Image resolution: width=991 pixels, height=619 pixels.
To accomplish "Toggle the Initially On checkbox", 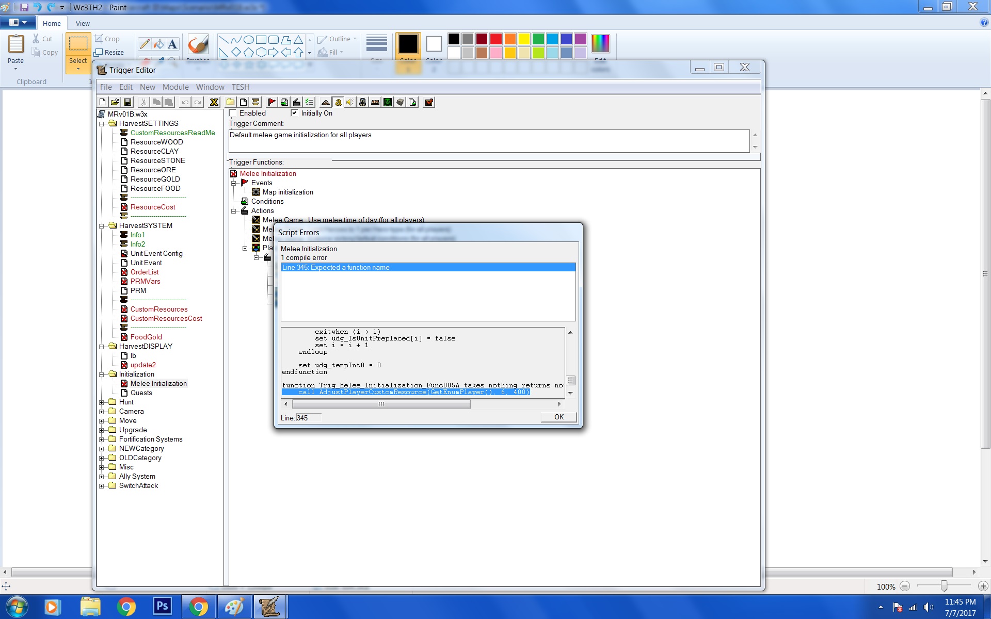I will click(294, 113).
